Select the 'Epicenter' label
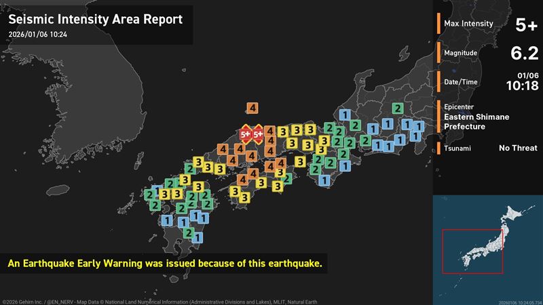Image resolution: width=543 pixels, height=305 pixels. 459,107
